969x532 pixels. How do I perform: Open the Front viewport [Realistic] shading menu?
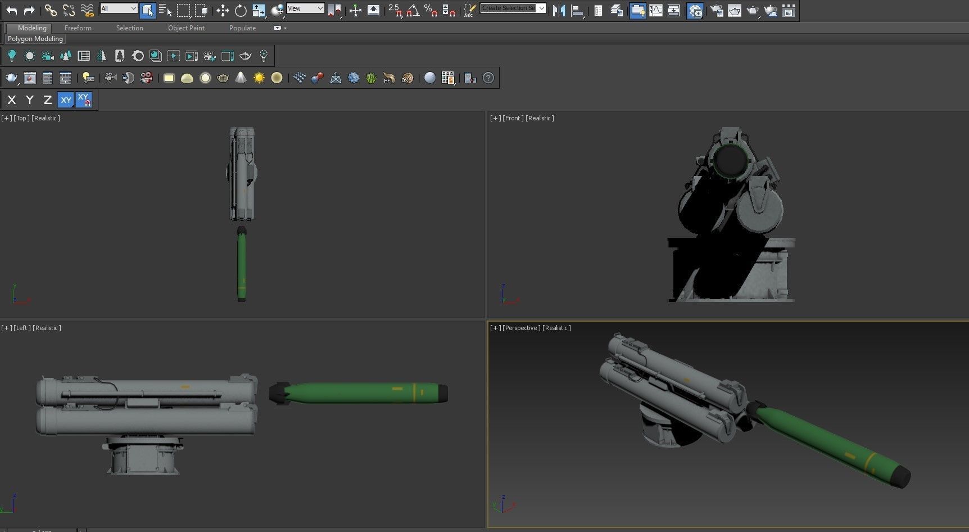540,118
